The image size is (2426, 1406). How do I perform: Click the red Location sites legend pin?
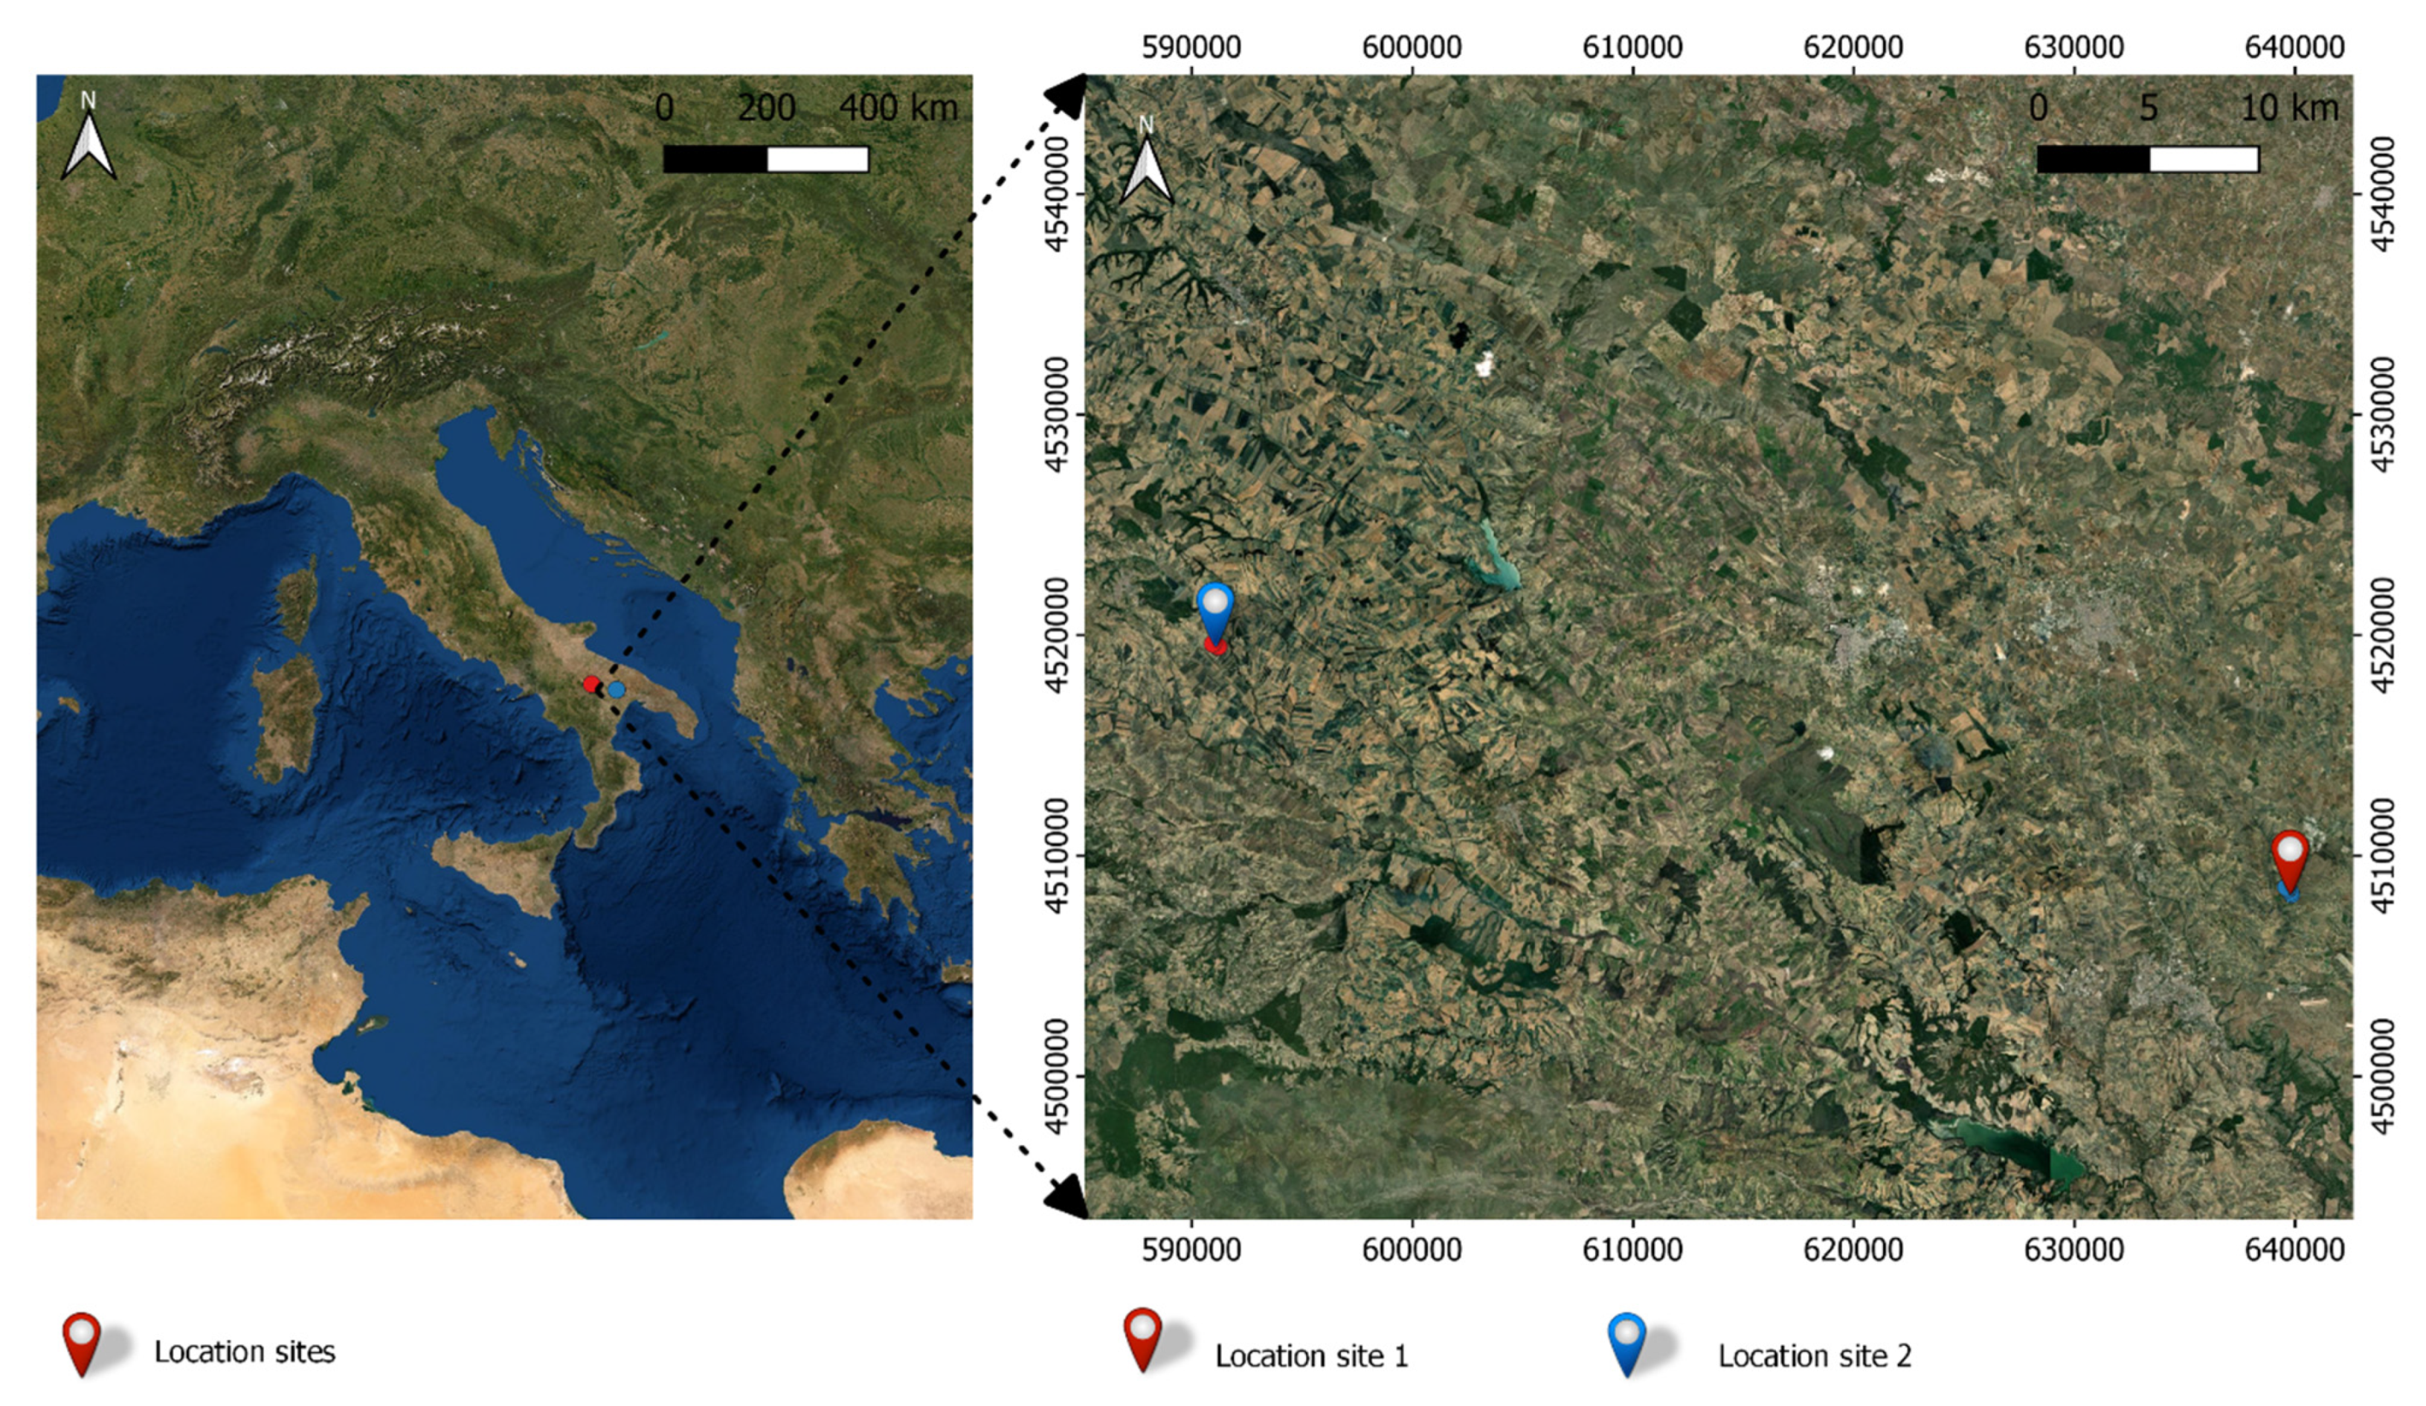[x=82, y=1341]
